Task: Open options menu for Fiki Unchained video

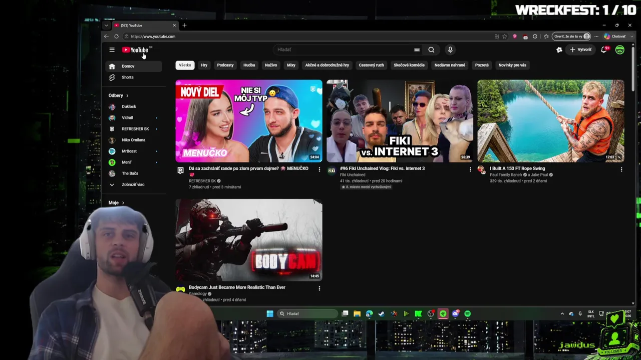Action: 470,169
